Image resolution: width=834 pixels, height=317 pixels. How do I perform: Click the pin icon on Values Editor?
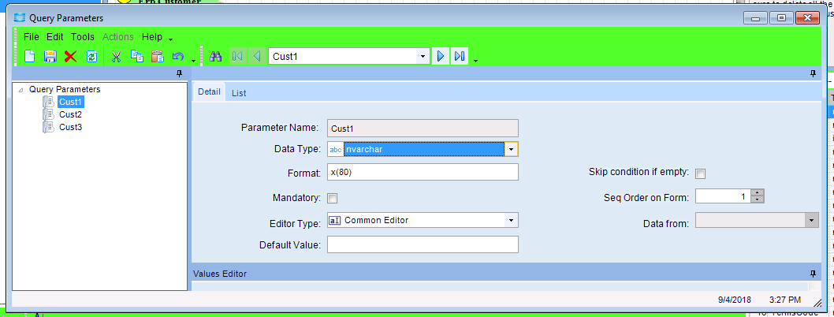(x=813, y=274)
